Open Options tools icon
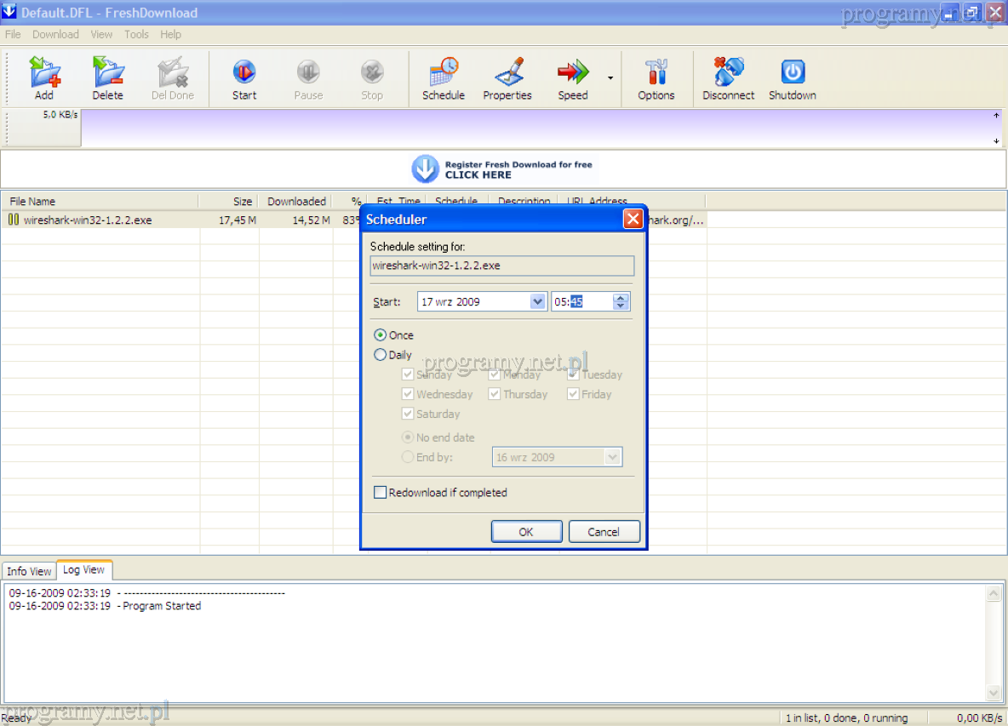Viewport: 1008px width, 726px height. pos(656,73)
